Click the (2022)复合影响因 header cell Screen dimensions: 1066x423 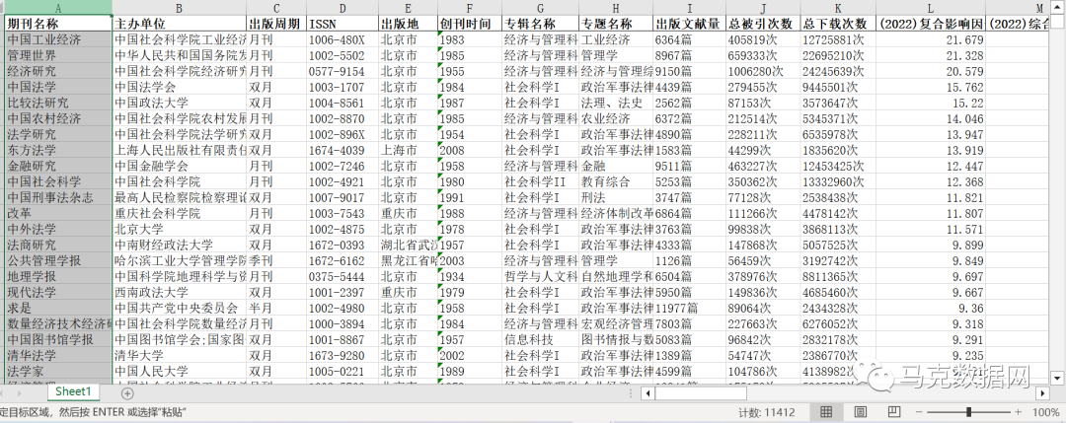coord(931,24)
